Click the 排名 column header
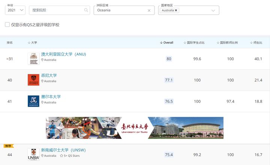This screenshot has width=270, height=165. click(10, 42)
